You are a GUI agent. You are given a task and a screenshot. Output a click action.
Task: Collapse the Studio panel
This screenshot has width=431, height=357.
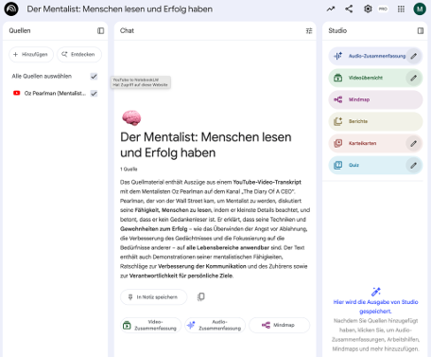coord(421,30)
